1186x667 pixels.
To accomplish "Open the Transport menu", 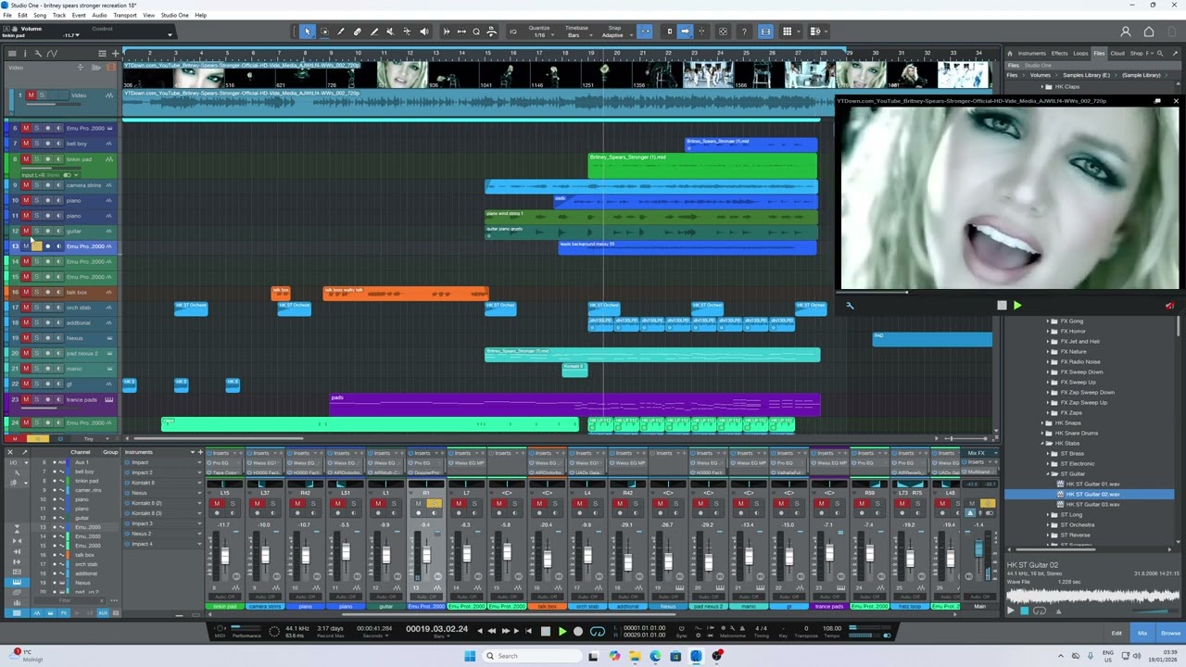I will click(125, 15).
